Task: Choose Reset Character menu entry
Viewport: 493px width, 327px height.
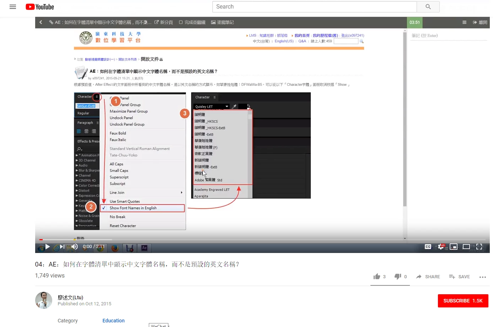Action: (123, 226)
